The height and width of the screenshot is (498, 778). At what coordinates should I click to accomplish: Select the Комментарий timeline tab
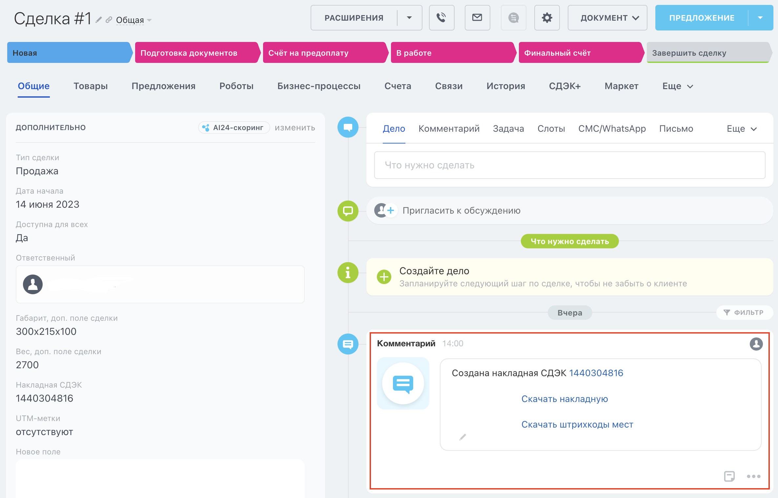[449, 128]
